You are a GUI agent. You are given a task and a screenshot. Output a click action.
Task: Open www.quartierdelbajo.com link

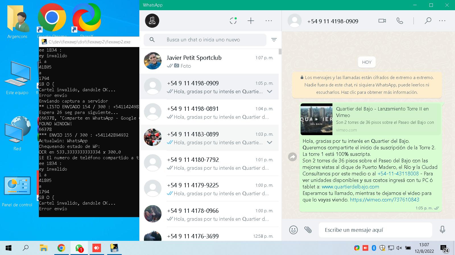click(350, 187)
